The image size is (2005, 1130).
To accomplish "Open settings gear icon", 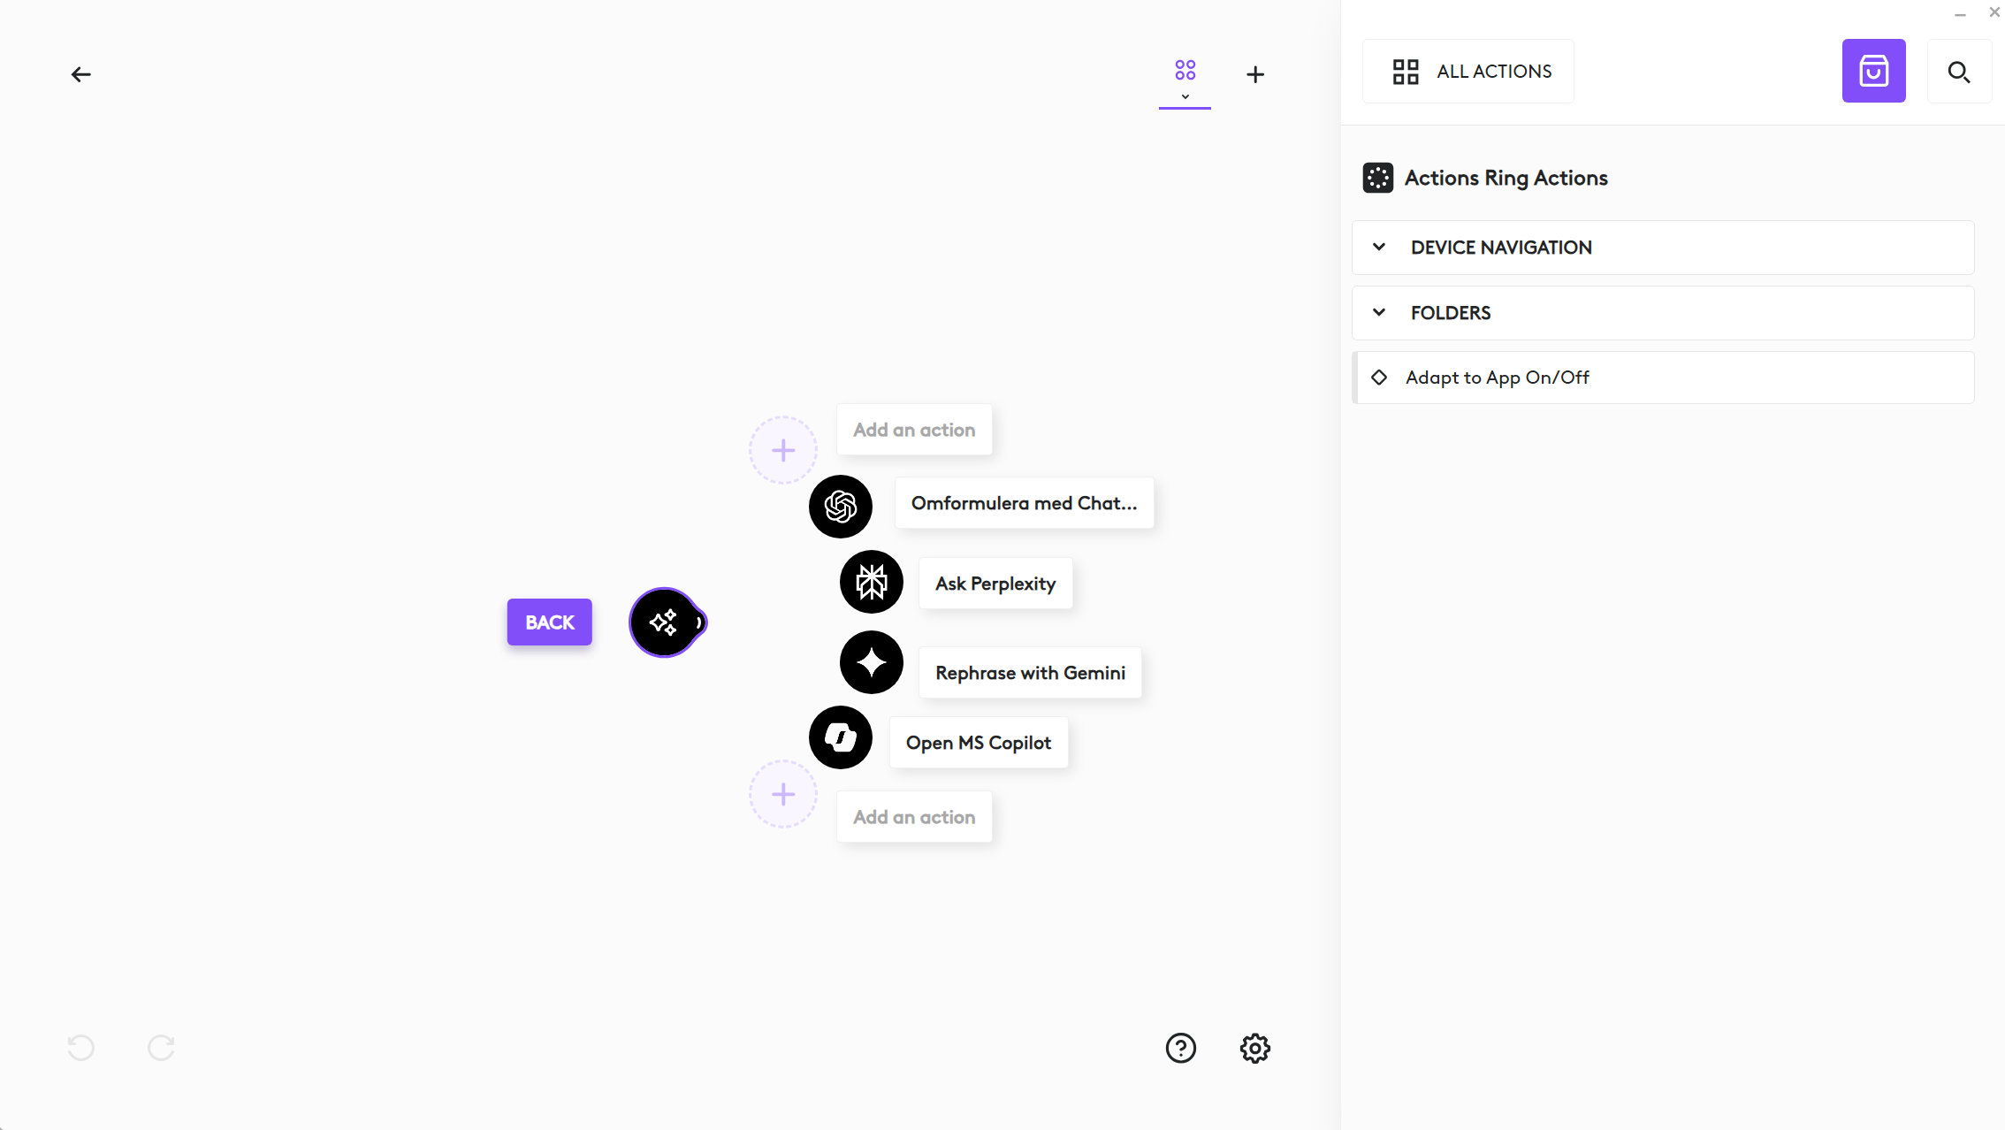I will pos(1254,1048).
